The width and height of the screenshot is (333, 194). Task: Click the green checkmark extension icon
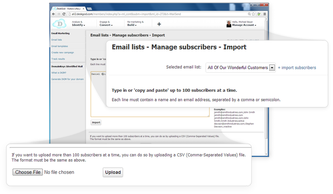click(x=259, y=14)
